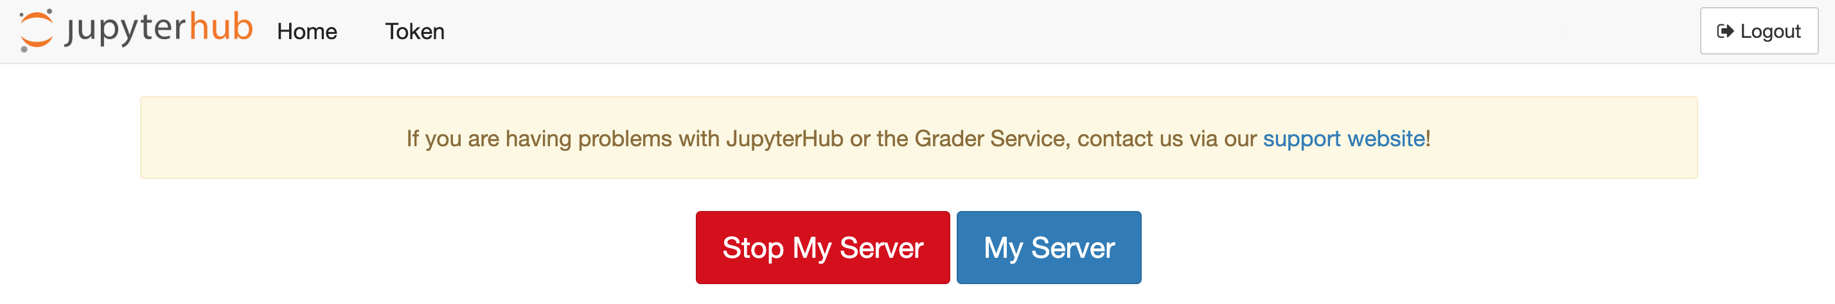Screen dimensions: 1835x304
Task: Click the grey 'jupyter' text in the logo
Action: [125, 29]
